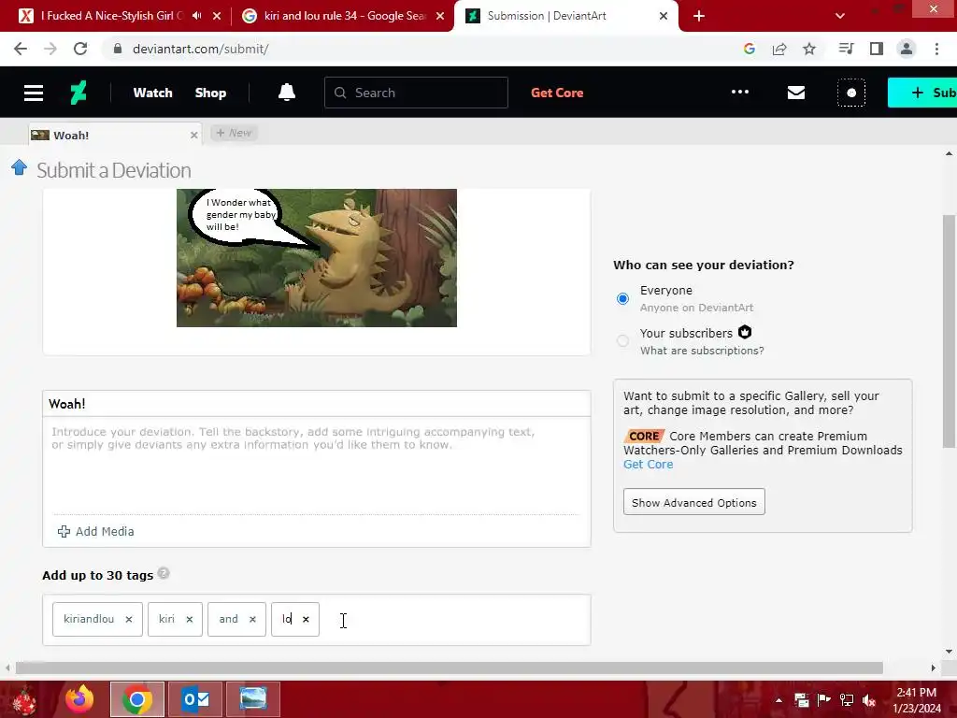Remove the and tag

tap(252, 619)
